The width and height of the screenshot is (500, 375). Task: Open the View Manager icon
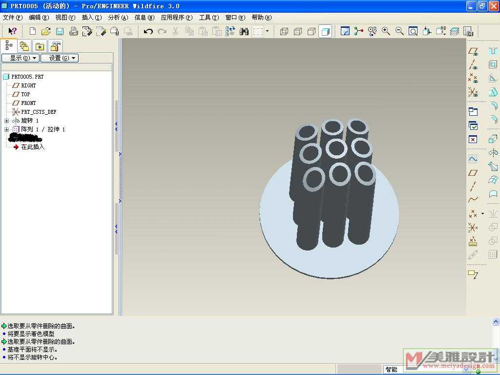[468, 31]
